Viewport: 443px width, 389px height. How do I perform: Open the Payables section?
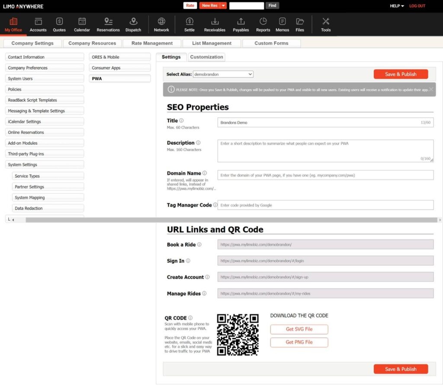point(241,25)
